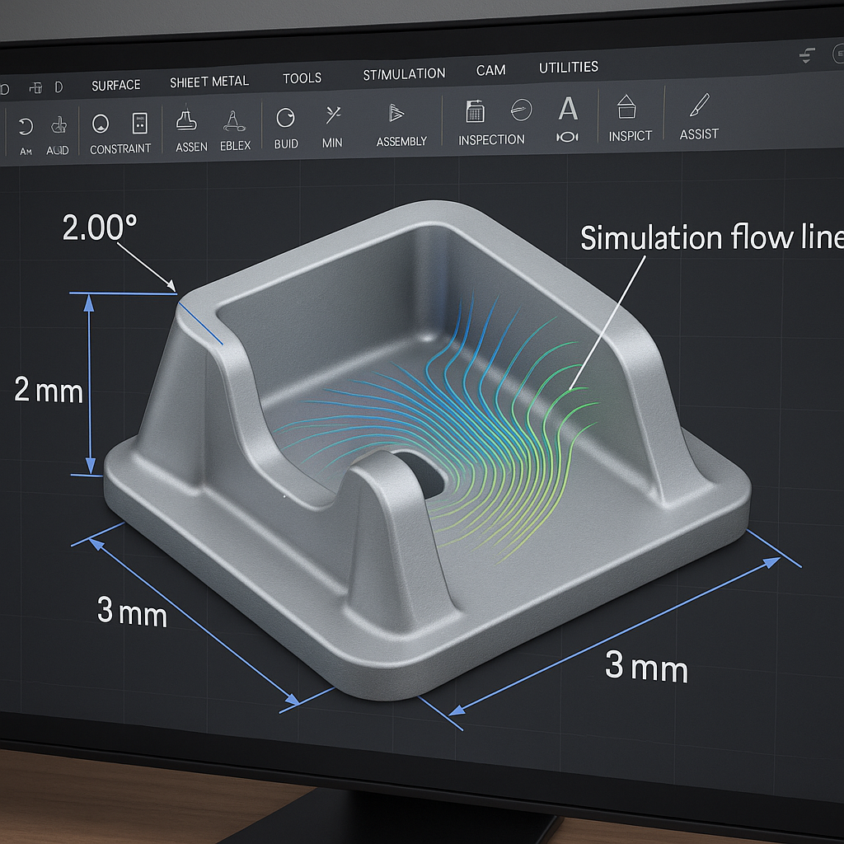Image resolution: width=844 pixels, height=844 pixels.
Task: Click the AUD tool icon
Action: (59, 125)
